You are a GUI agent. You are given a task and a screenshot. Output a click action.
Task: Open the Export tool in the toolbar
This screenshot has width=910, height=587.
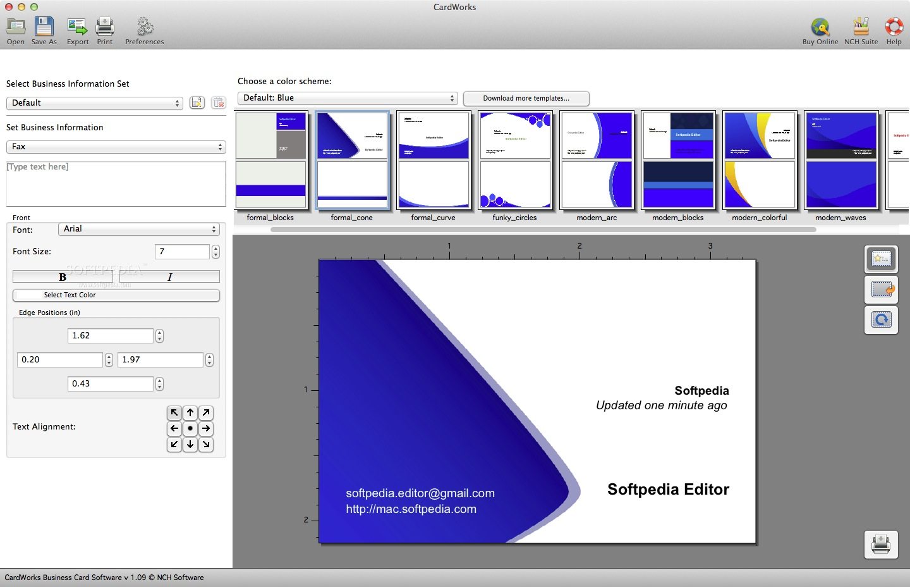[x=77, y=29]
